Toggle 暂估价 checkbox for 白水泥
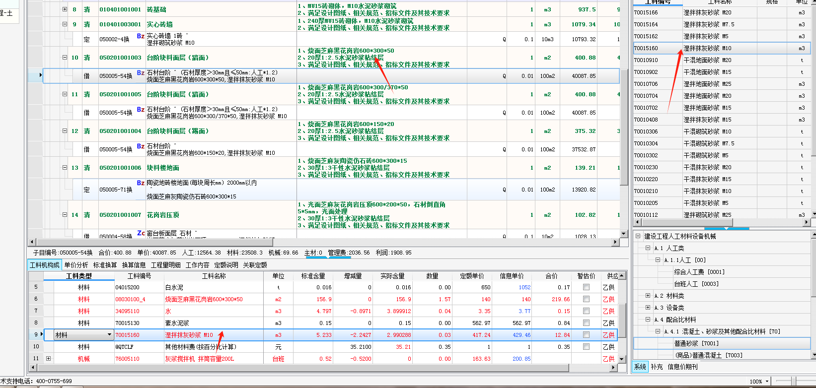The height and width of the screenshot is (388, 816). [587, 287]
